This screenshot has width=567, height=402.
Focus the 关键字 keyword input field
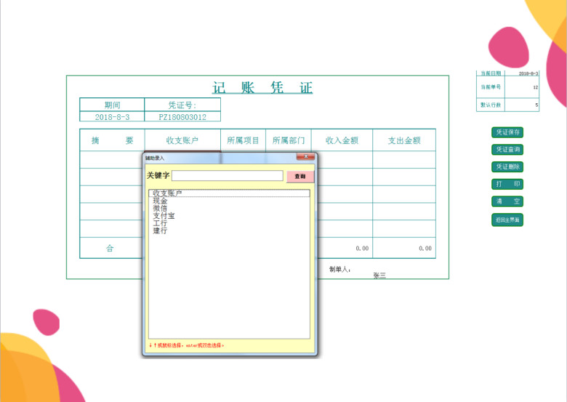227,176
